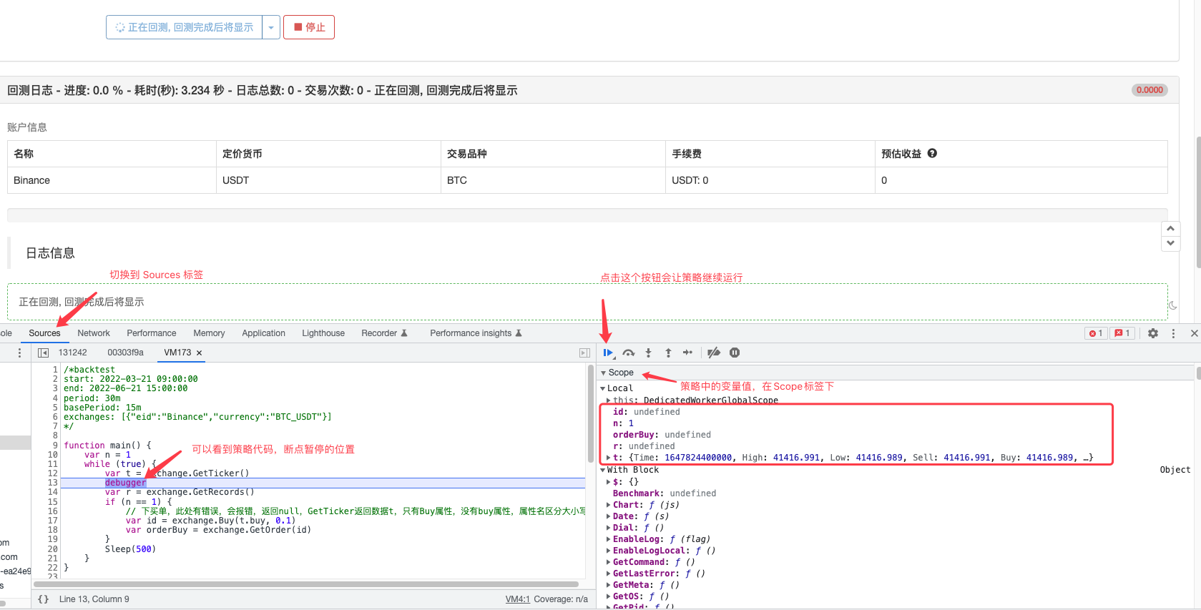Expand the Chart function entry
The image size is (1201, 610).
tap(609, 505)
